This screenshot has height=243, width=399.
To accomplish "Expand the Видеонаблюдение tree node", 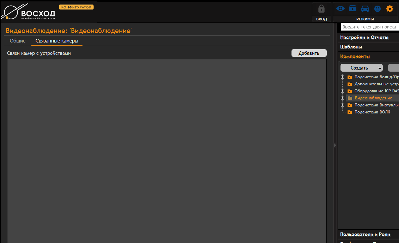I will [342, 98].
